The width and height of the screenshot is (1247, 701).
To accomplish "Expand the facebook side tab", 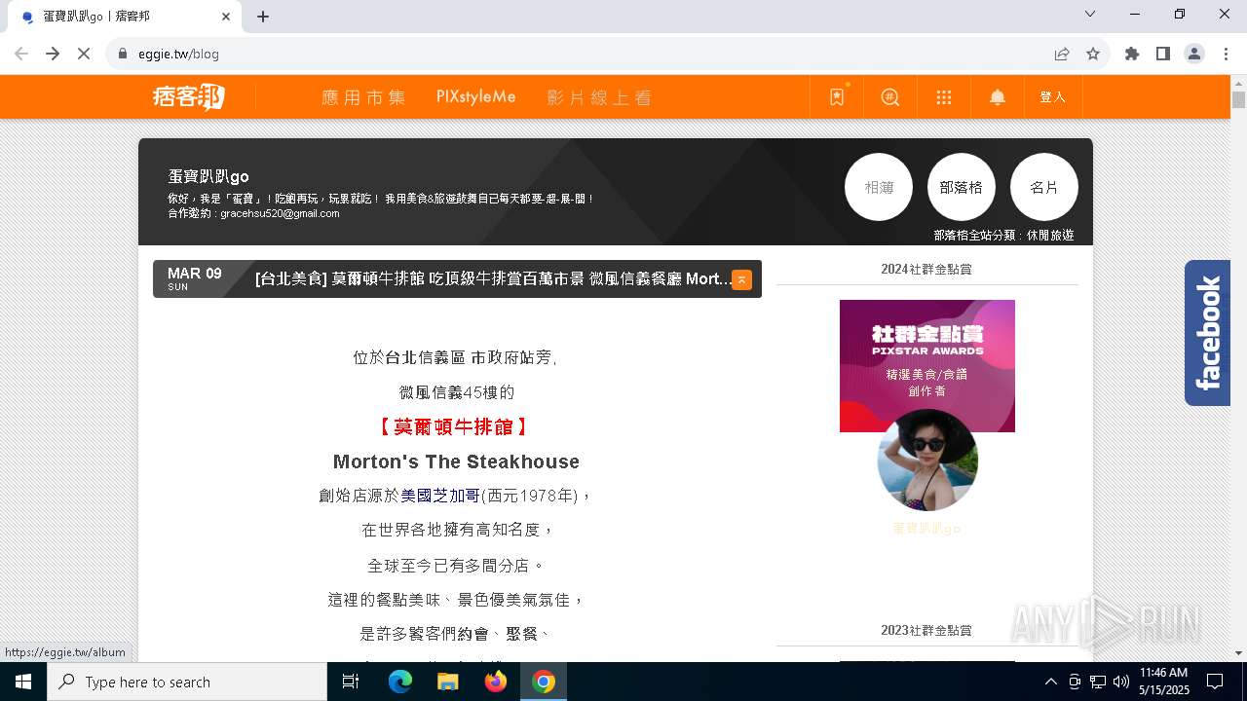I will [x=1207, y=333].
